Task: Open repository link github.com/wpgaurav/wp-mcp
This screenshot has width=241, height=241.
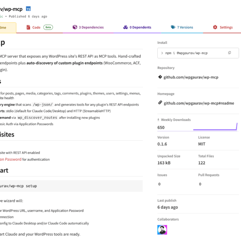Action: (x=191, y=77)
